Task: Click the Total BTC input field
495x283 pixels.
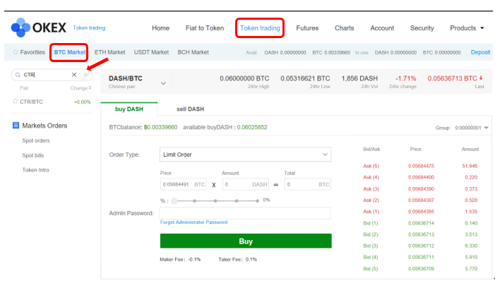Action: tap(308, 184)
